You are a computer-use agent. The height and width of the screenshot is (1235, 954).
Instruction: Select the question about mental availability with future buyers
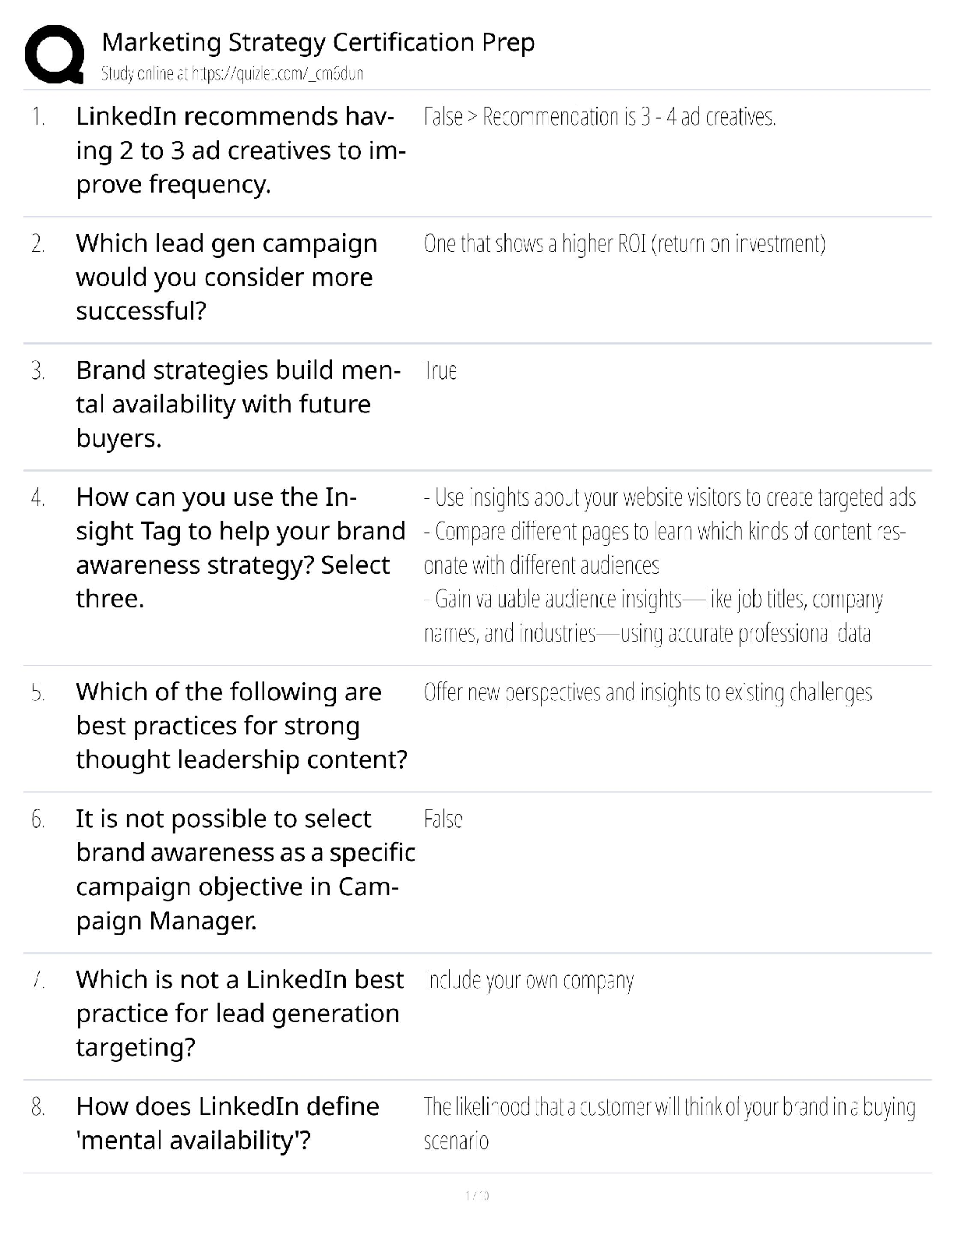pos(238,404)
